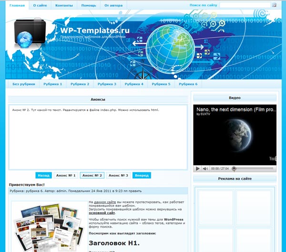Open the Контакты menu item
The width and height of the screenshot is (286, 252).
(x=64, y=5)
